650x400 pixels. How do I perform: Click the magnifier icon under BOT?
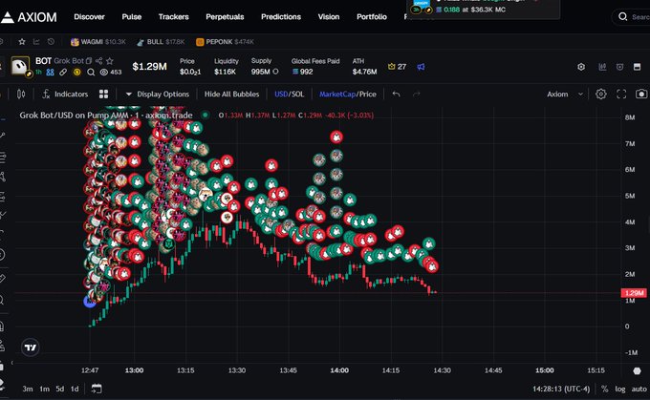(91, 72)
